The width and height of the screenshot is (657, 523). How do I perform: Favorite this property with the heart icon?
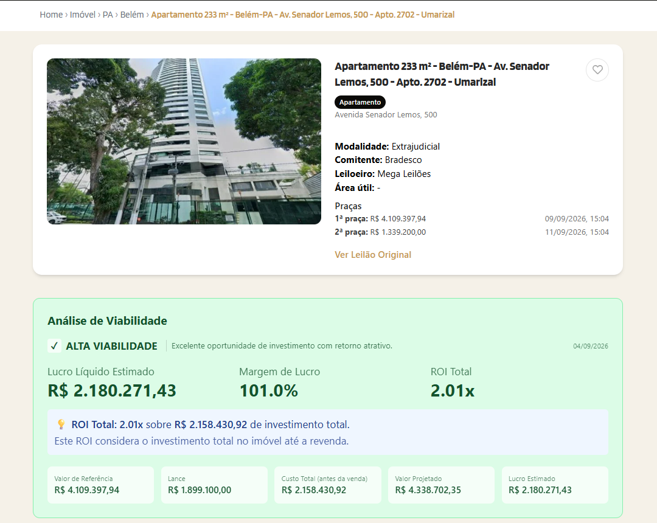(597, 70)
